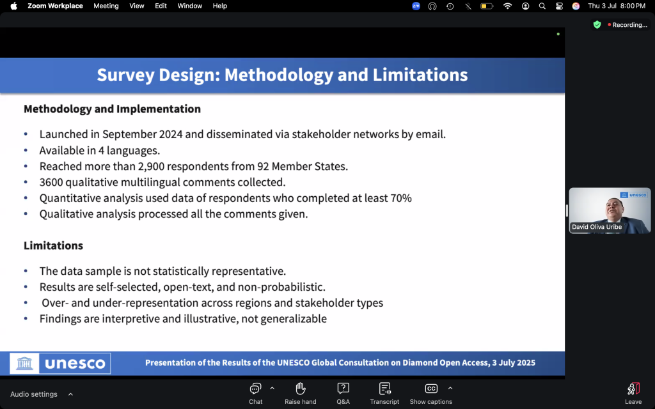Open Wi-Fi menu in menu bar
Image resolution: width=655 pixels, height=409 pixels.
(x=507, y=6)
